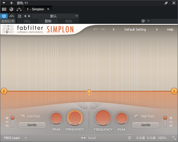Viewport: 178px width, 142px height.
Task: Click the output options icon
Action: point(129,138)
